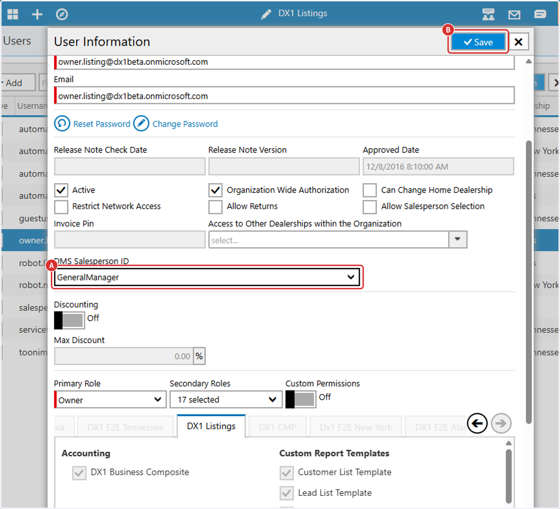Close the User Information dialog
Viewport: 560px width, 509px height.
click(x=518, y=42)
